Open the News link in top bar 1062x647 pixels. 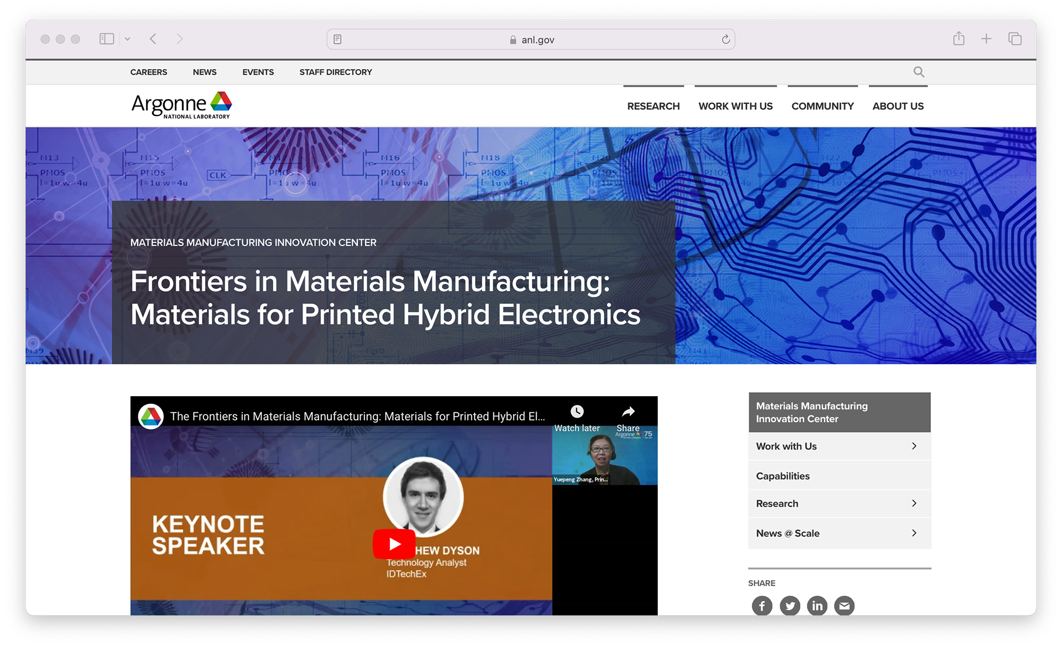[205, 72]
